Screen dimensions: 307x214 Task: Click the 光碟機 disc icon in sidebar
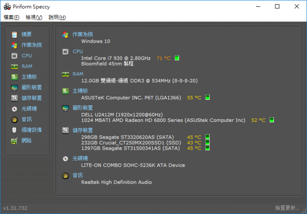click(x=14, y=109)
